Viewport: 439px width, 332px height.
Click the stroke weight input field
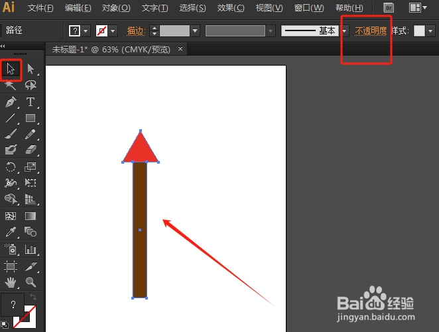point(174,30)
